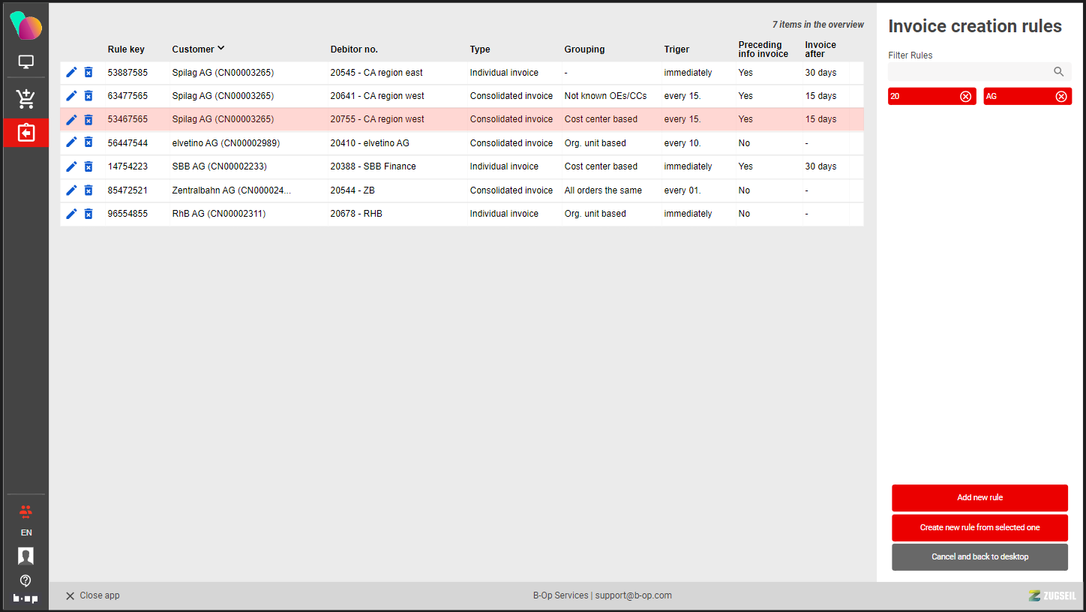Image resolution: width=1086 pixels, height=612 pixels.
Task: Open the add-to-cart sidebar icon
Action: 25,97
